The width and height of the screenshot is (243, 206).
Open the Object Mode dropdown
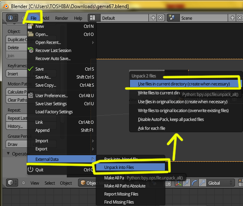tap(87, 183)
